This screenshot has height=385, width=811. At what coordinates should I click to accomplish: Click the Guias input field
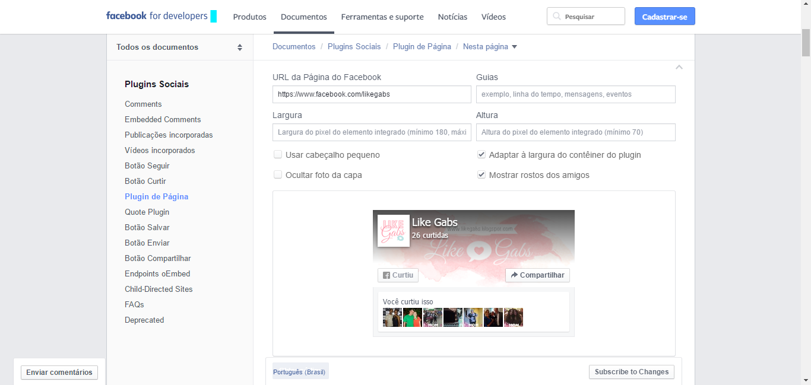pos(576,94)
